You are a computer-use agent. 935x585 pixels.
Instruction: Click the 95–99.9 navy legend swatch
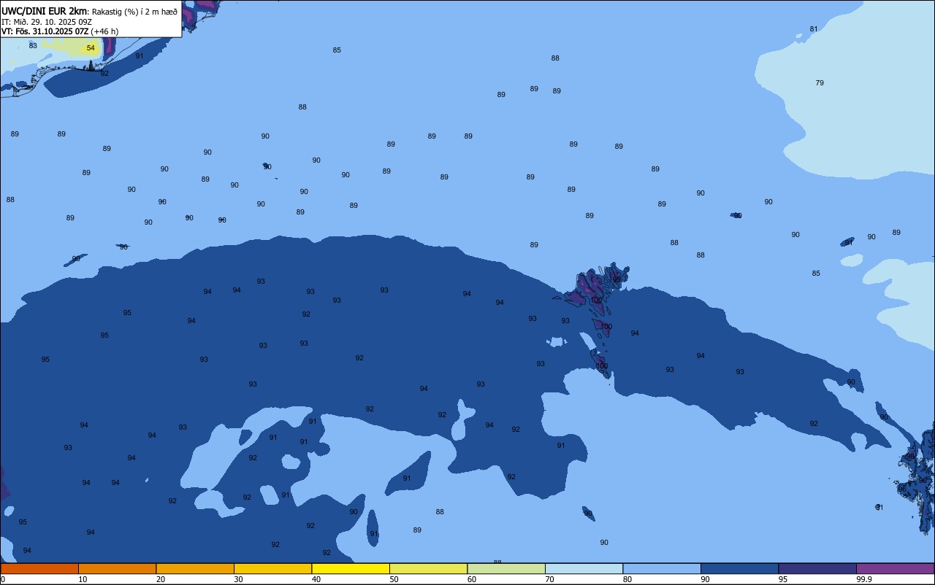point(817,568)
